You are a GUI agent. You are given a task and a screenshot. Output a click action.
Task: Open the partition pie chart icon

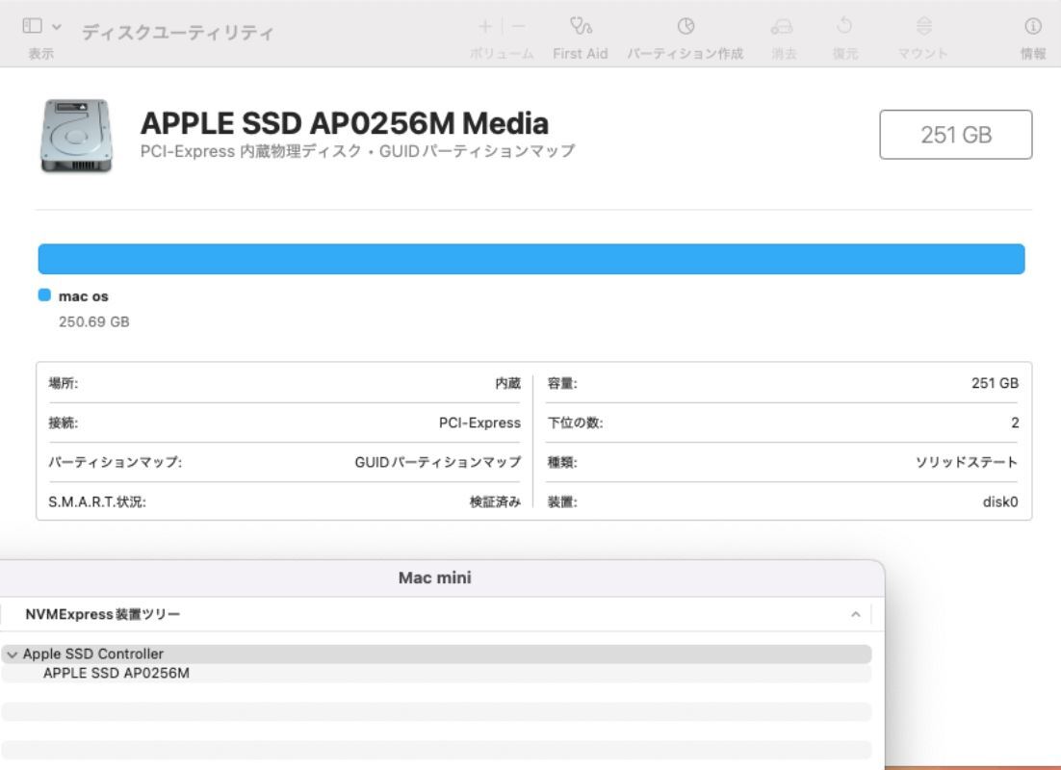(686, 26)
